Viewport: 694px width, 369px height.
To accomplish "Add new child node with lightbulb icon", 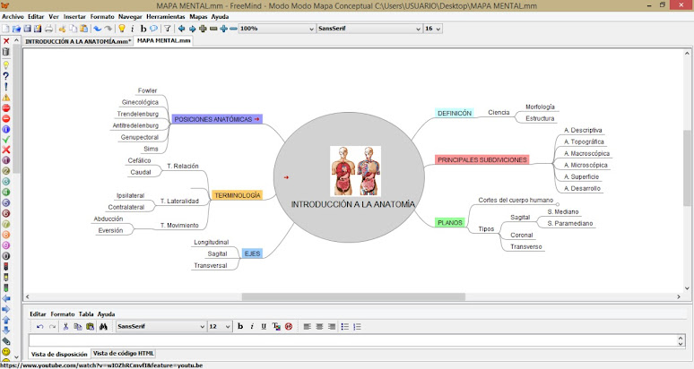I will click(122, 29).
